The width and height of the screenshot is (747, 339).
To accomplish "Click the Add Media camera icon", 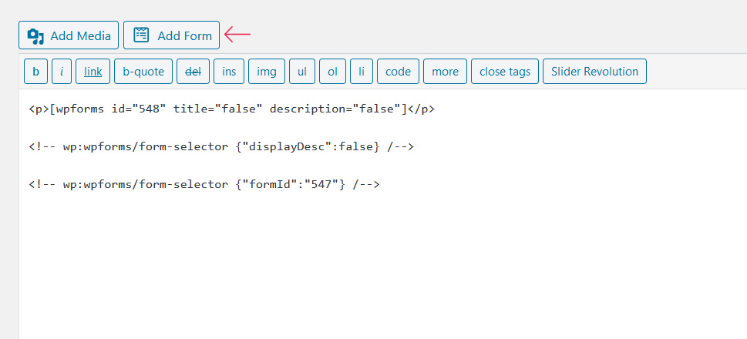I will click(x=35, y=36).
